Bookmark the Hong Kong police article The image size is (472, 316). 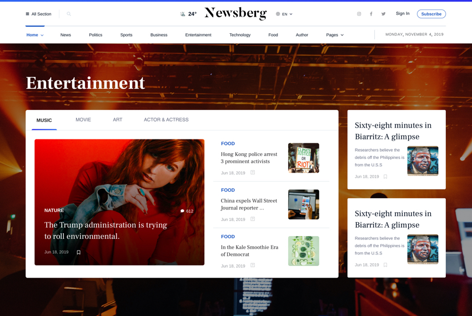[x=253, y=173]
